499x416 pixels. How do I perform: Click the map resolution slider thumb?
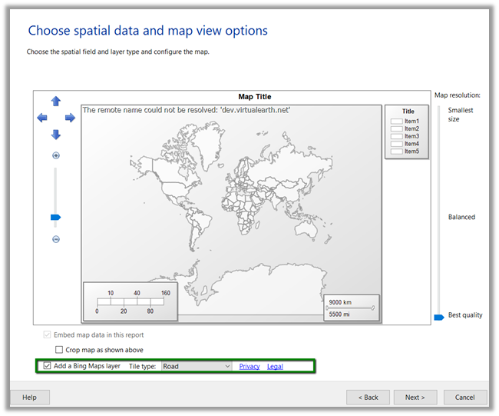click(438, 316)
